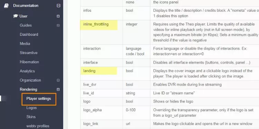Open the Hibernation guide
This screenshot has height=129, width=259.
[29, 62]
